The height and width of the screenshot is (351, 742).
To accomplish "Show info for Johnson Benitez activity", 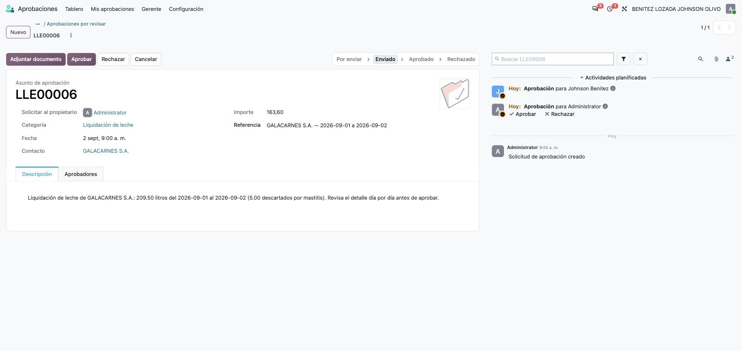I will tap(613, 88).
